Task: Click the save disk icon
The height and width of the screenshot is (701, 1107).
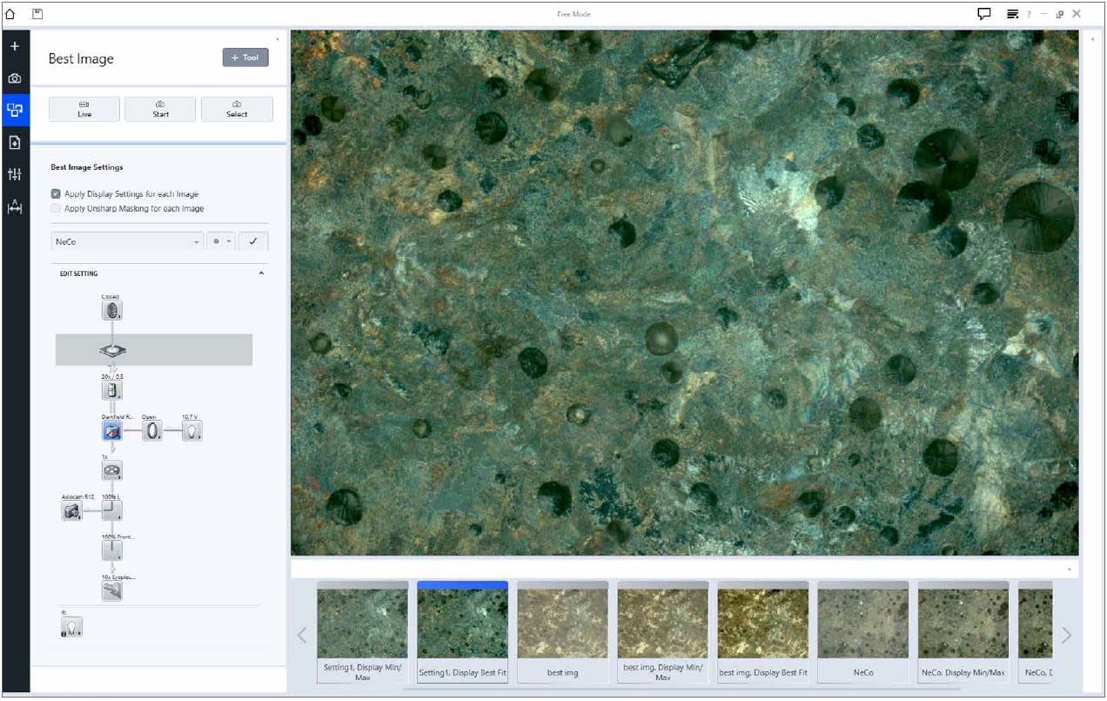Action: click(37, 14)
